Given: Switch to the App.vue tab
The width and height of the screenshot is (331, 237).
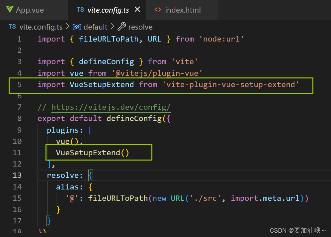Looking at the screenshot, I should pyautogui.click(x=30, y=10).
